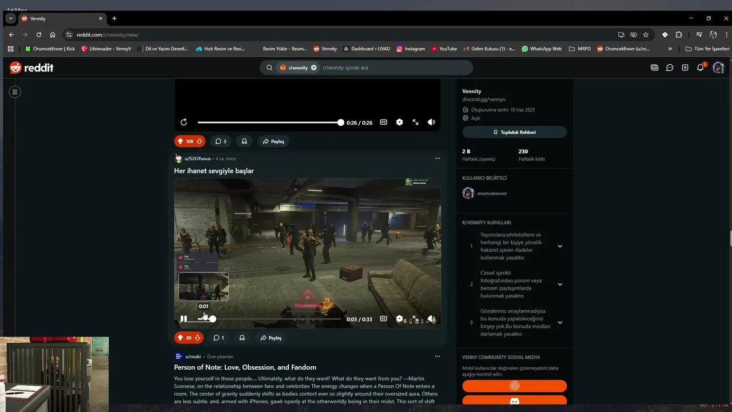This screenshot has height=412, width=732.
Task: Open the Reddit home logo
Action: click(31, 68)
